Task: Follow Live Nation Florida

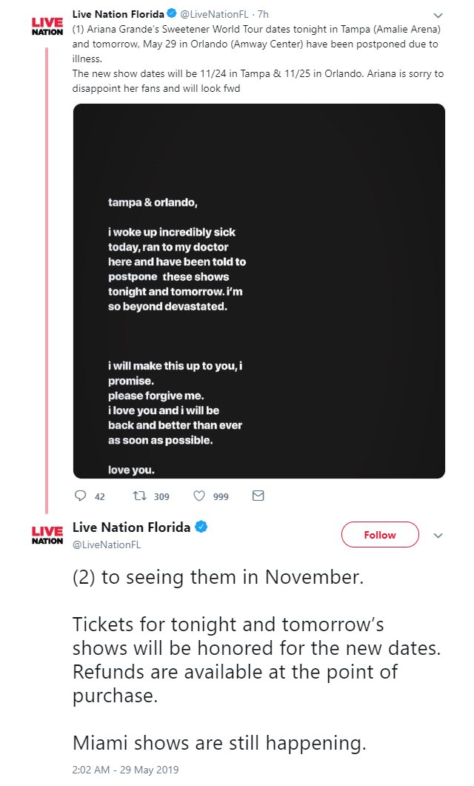Action: 380,535
